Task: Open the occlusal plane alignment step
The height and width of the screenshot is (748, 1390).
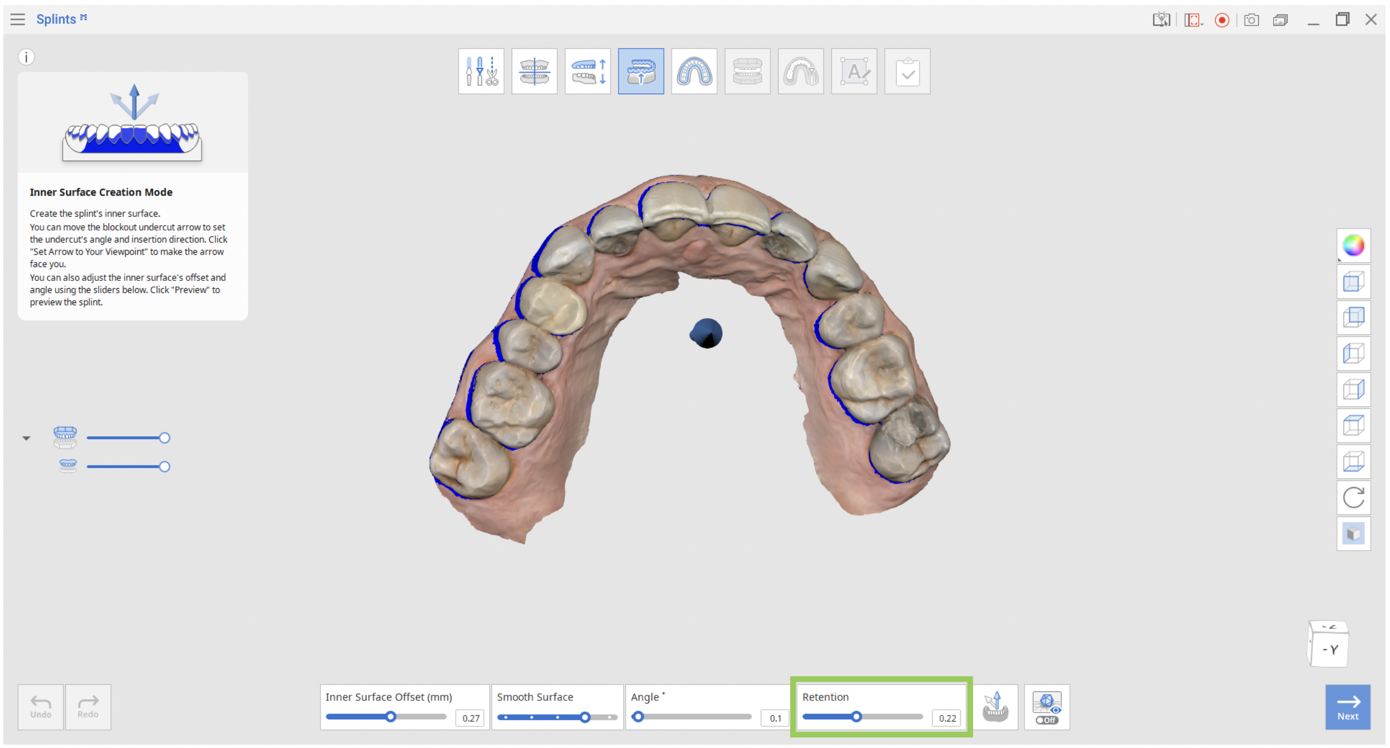Action: (x=534, y=71)
